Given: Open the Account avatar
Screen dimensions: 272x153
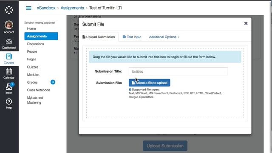Looking at the screenshot, I should tap(9, 25).
